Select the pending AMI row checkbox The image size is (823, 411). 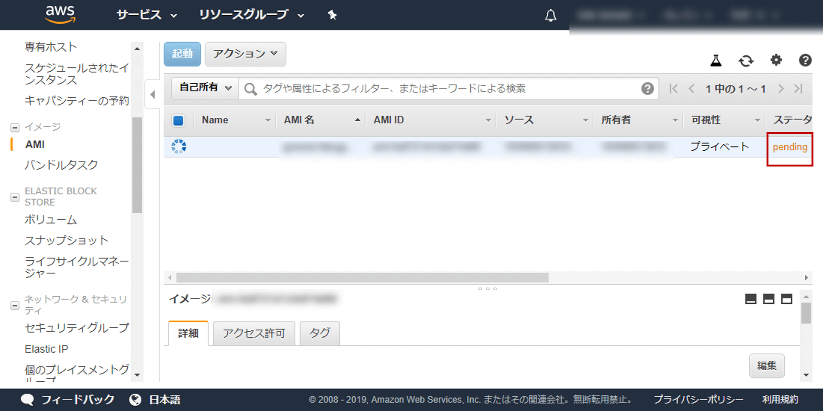179,146
